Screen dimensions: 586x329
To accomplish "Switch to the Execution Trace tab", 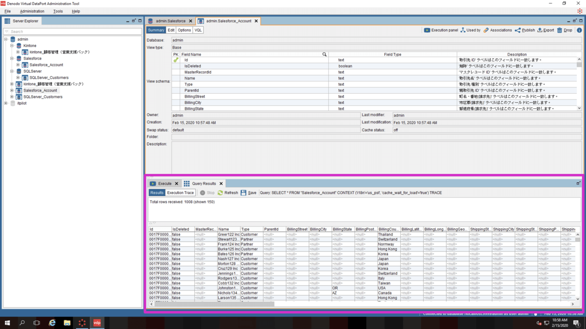I will point(180,193).
